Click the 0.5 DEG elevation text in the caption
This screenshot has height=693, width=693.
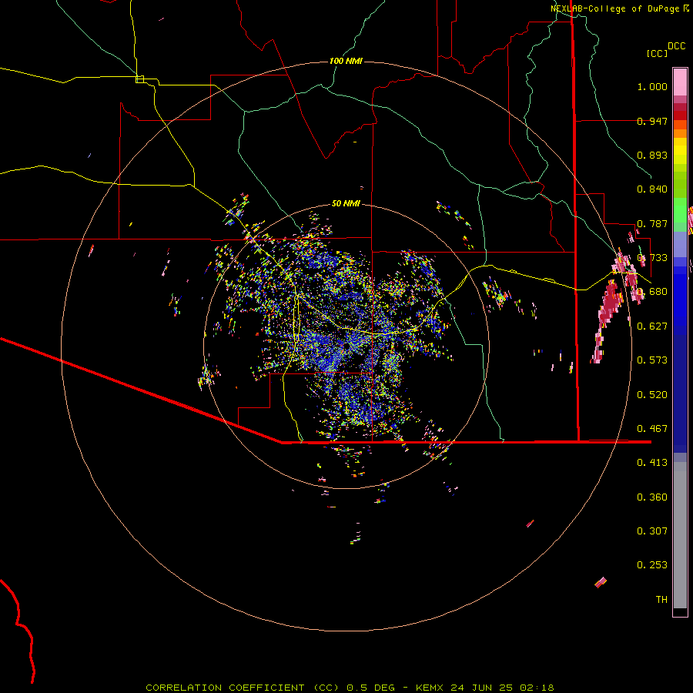pos(371,688)
